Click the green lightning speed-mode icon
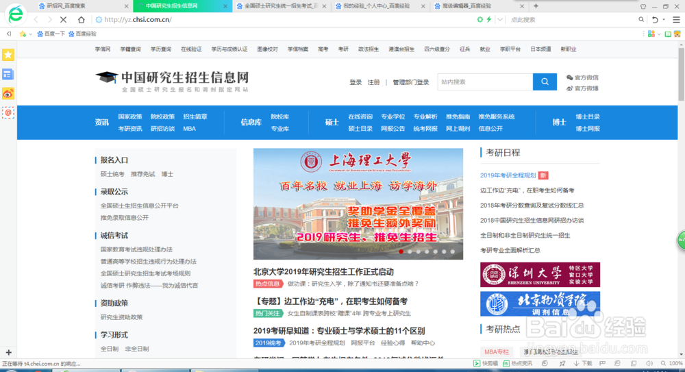 click(x=489, y=20)
